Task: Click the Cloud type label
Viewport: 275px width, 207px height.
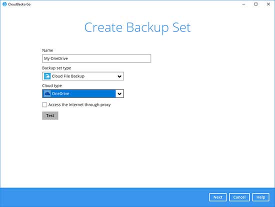Action: [52, 86]
